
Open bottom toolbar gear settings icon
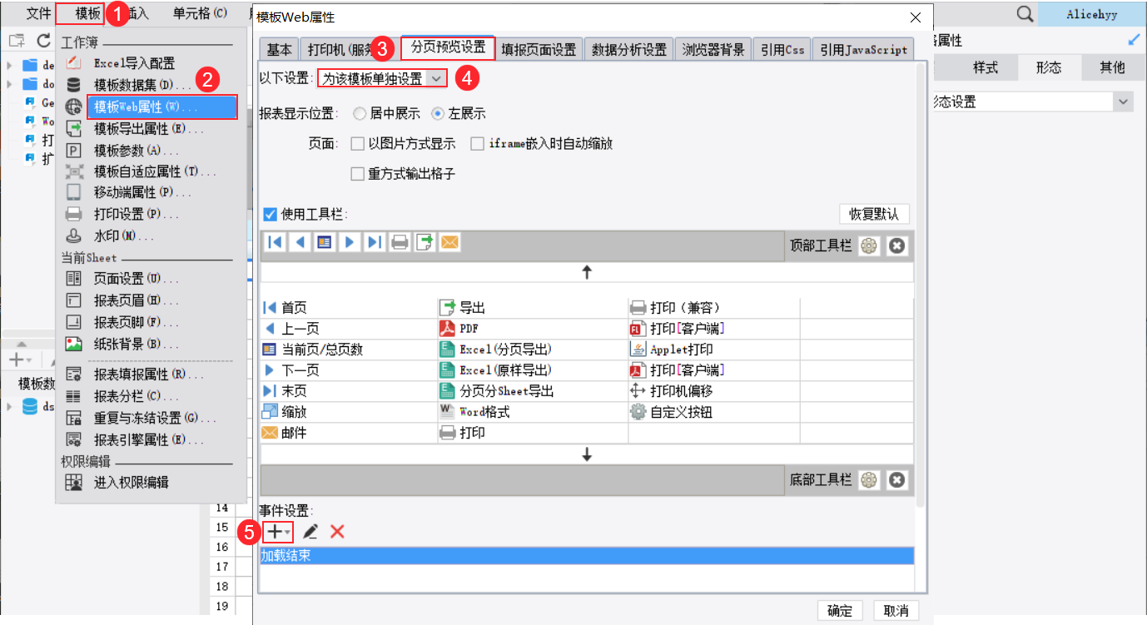pyautogui.click(x=869, y=480)
